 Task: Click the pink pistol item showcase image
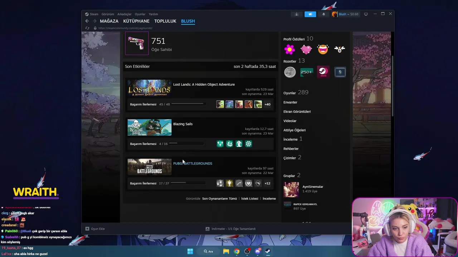[x=137, y=43]
